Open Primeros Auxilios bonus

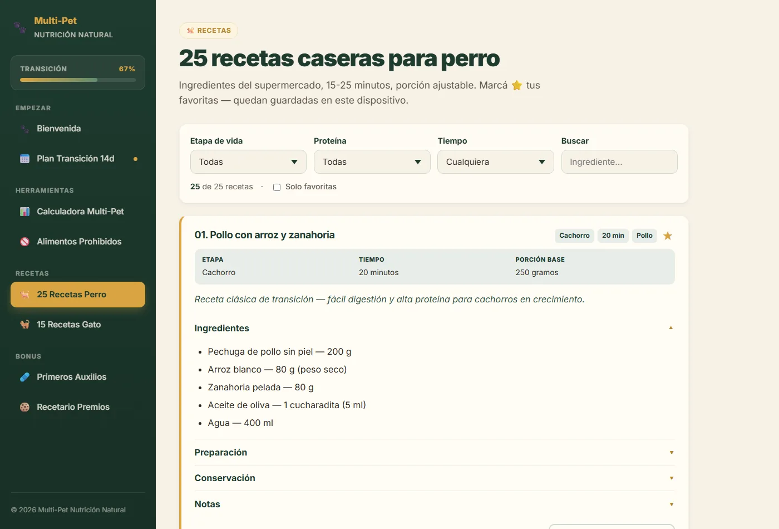pyautogui.click(x=78, y=377)
